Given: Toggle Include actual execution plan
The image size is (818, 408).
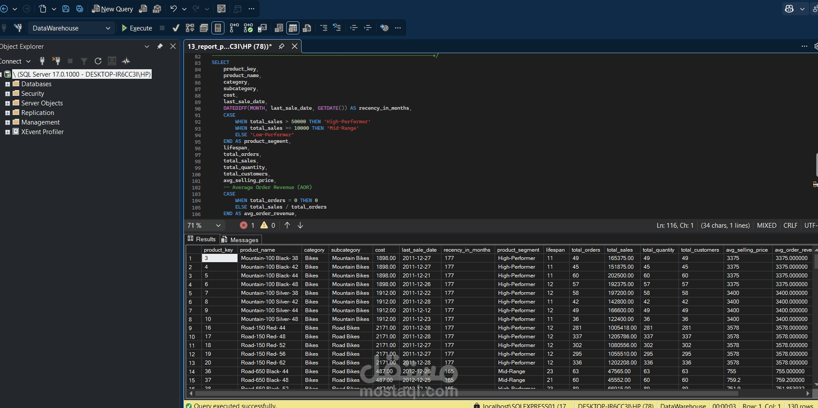Looking at the screenshot, I should tap(234, 28).
